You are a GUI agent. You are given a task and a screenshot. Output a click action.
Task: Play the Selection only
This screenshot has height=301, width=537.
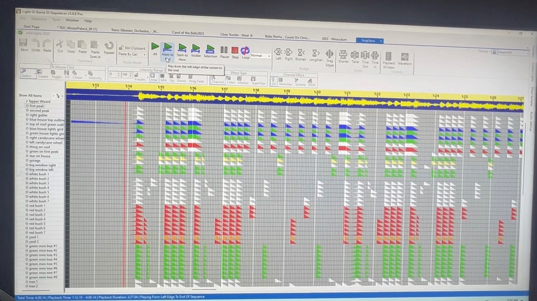click(x=210, y=51)
